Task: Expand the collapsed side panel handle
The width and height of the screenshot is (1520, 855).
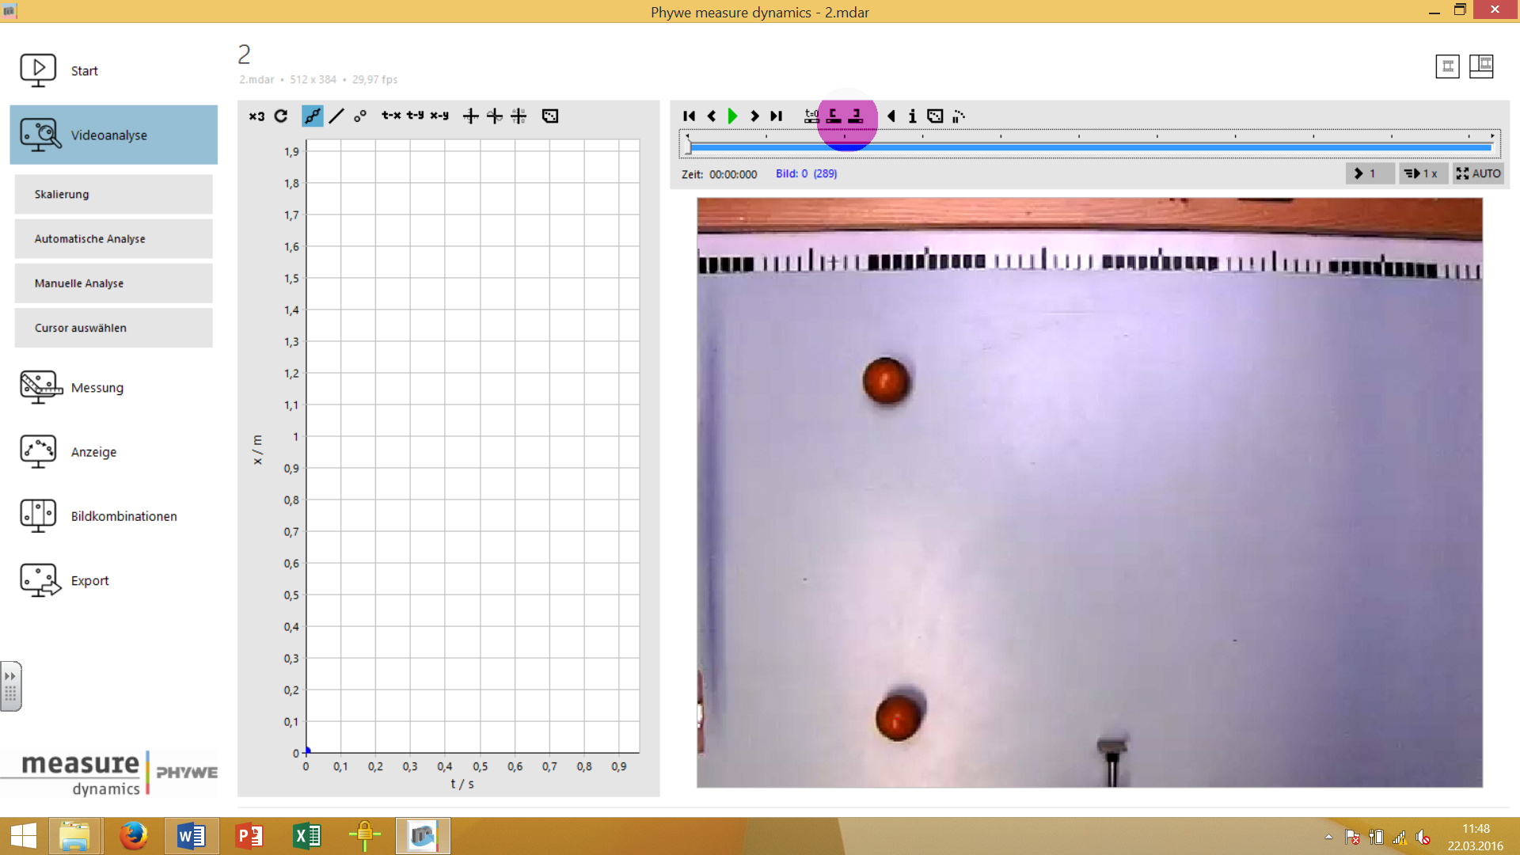Action: pyautogui.click(x=10, y=686)
